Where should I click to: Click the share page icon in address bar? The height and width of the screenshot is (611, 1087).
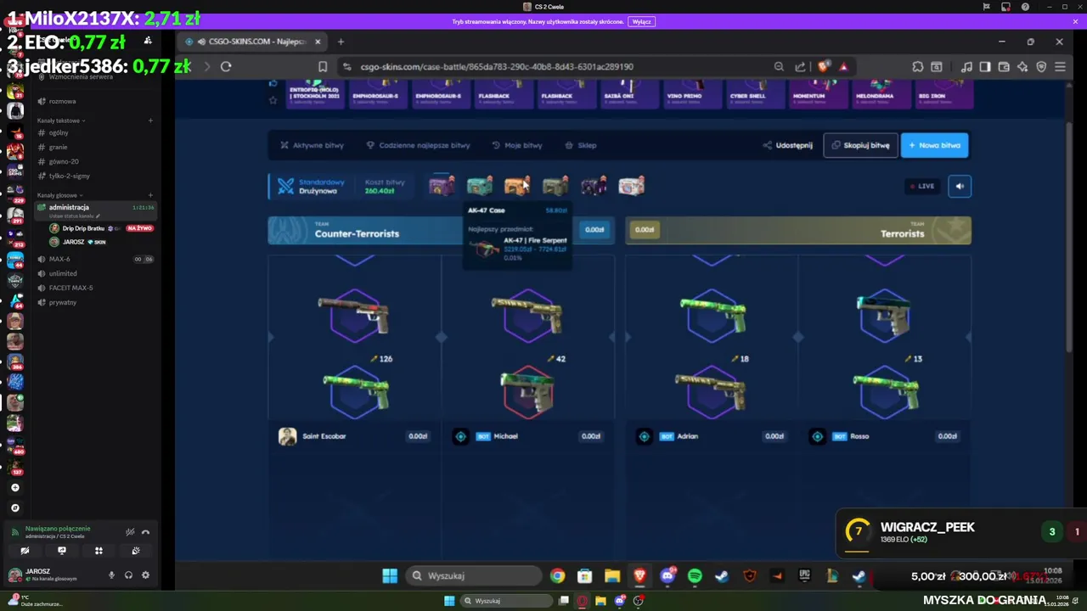(x=800, y=66)
